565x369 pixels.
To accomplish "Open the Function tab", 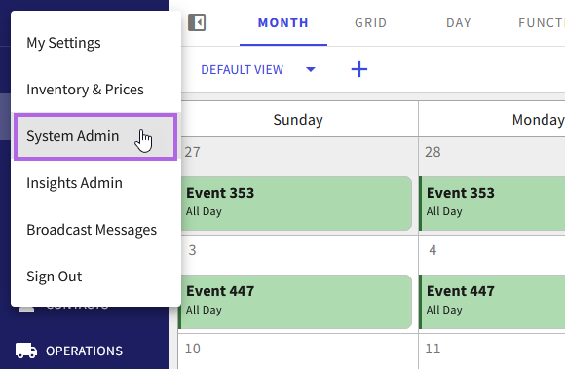I will coord(541,23).
